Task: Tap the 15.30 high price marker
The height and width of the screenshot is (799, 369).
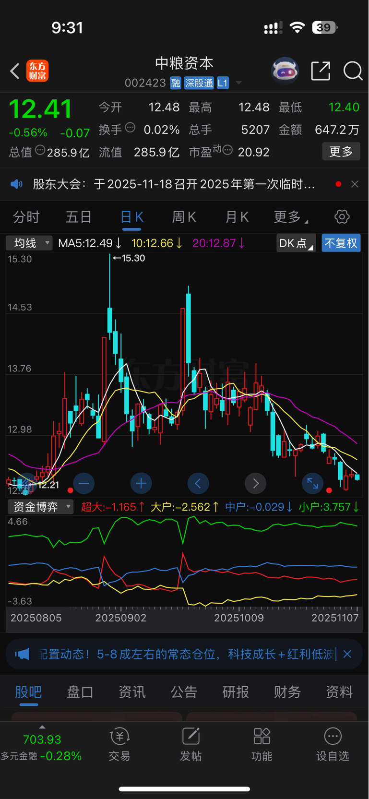Action: coord(129,258)
